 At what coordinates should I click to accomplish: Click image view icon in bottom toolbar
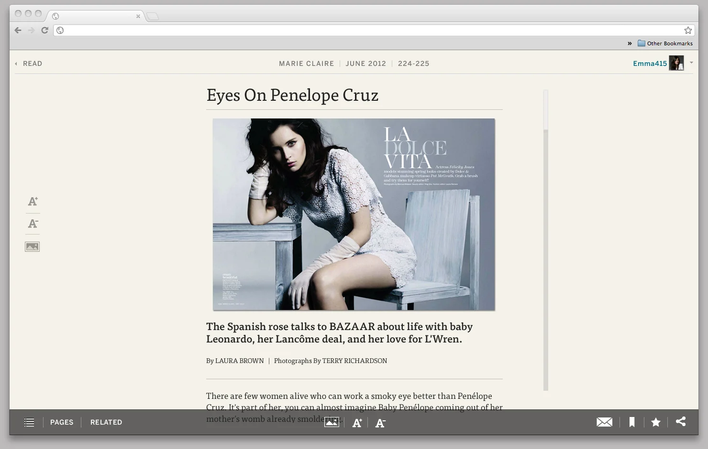(332, 422)
